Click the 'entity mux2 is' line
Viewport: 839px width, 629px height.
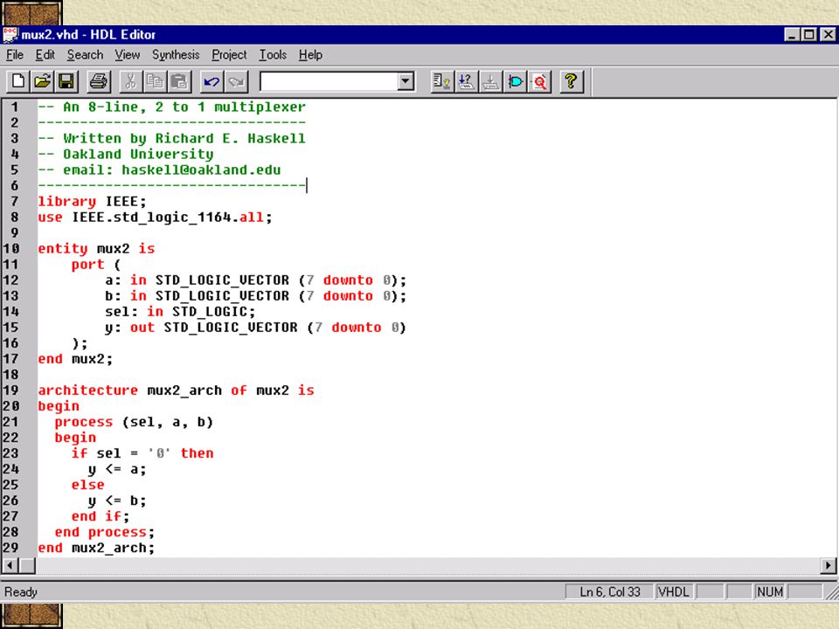96,249
